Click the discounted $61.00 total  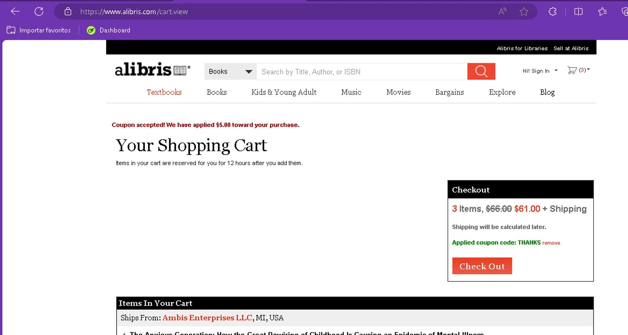coord(527,209)
